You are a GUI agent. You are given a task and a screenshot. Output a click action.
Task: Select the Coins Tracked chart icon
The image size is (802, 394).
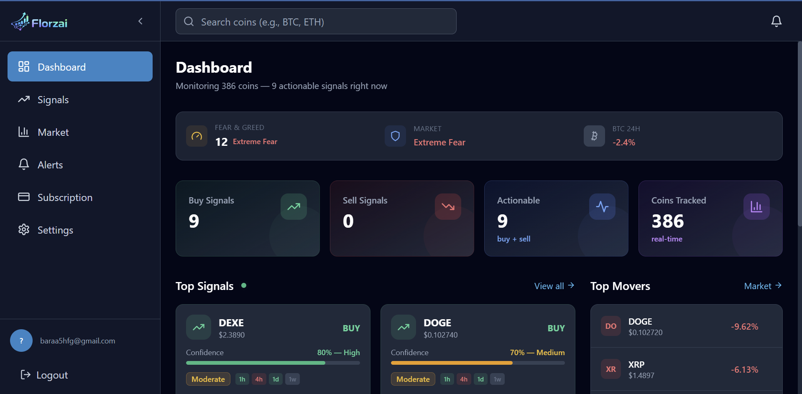(x=756, y=206)
